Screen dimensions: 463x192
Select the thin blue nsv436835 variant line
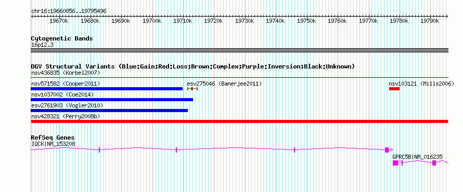click(x=240, y=78)
